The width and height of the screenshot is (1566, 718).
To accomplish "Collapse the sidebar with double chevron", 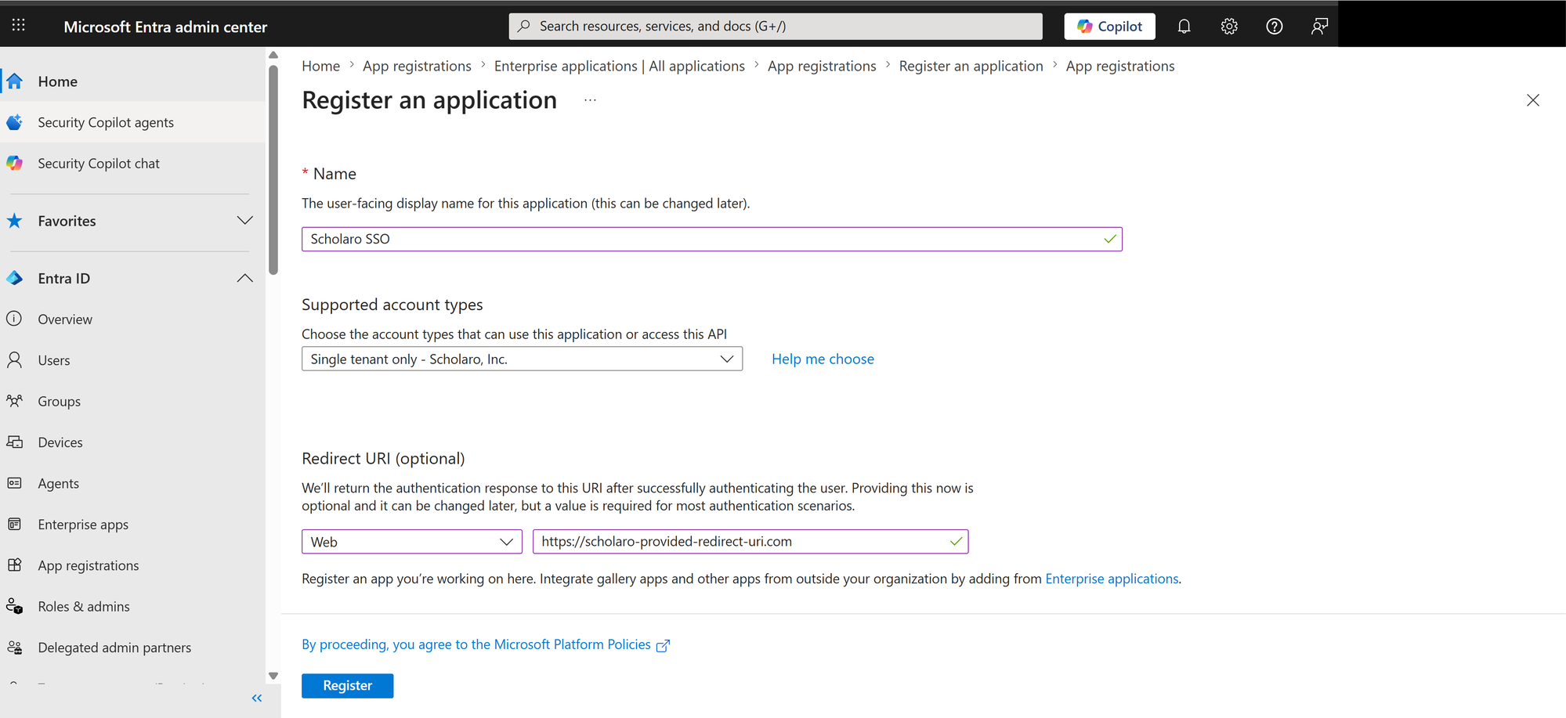I will click(x=257, y=698).
